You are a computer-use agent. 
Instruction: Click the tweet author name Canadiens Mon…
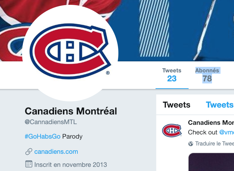[211, 122]
